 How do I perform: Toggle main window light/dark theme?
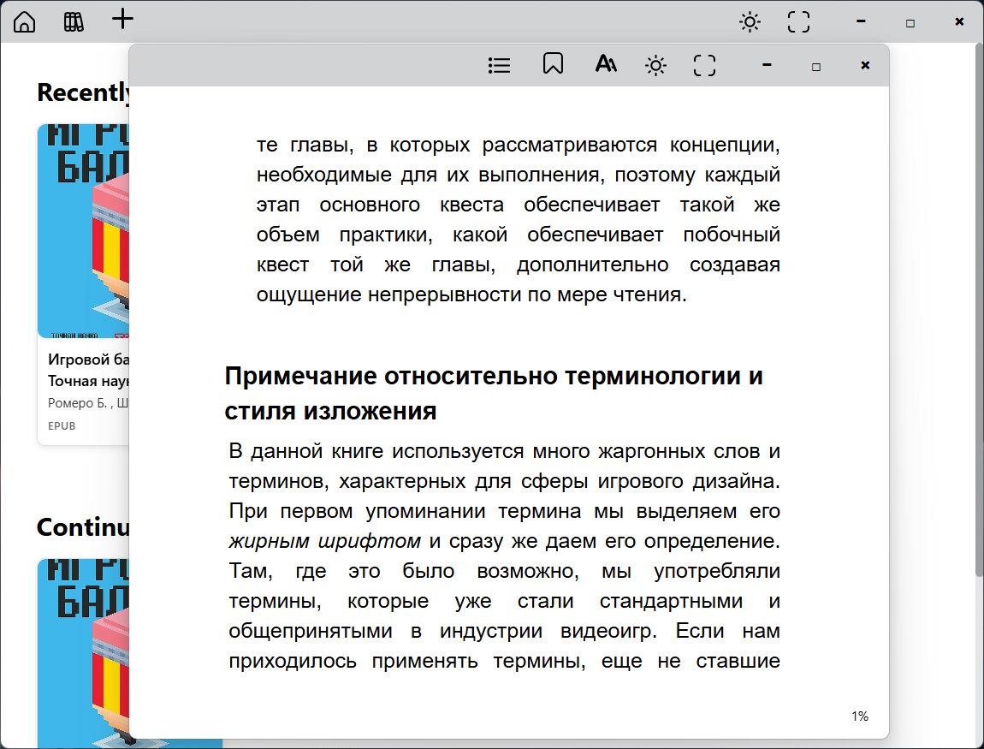pyautogui.click(x=750, y=22)
